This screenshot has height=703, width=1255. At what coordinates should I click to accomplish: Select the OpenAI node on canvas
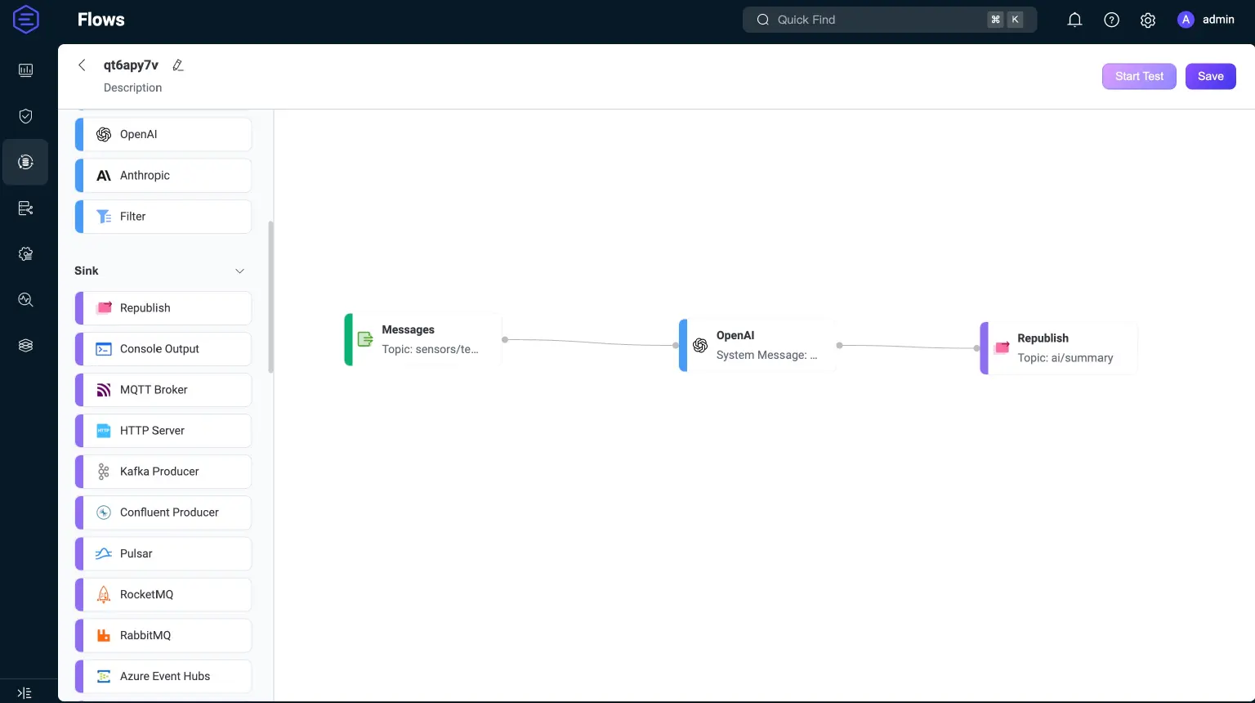coord(757,346)
